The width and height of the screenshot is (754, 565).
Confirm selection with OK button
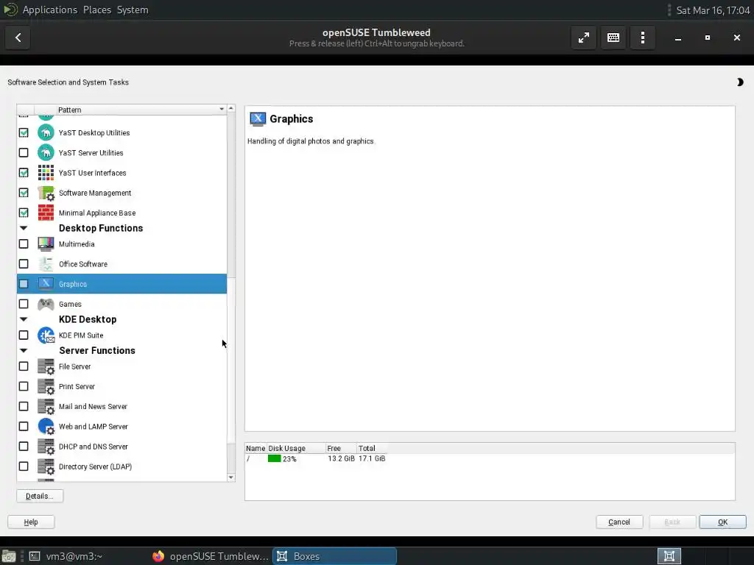[723, 522]
